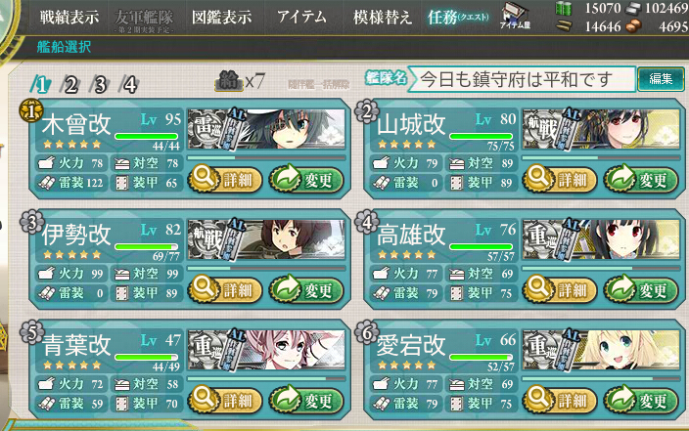Open 図鑑表示 menu item

coord(222,18)
